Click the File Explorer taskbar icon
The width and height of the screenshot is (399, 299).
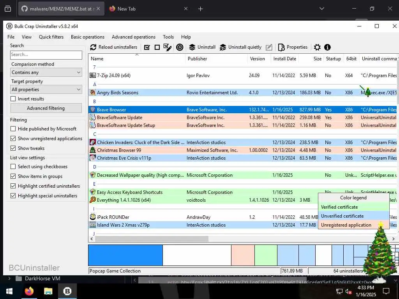(x=48, y=291)
